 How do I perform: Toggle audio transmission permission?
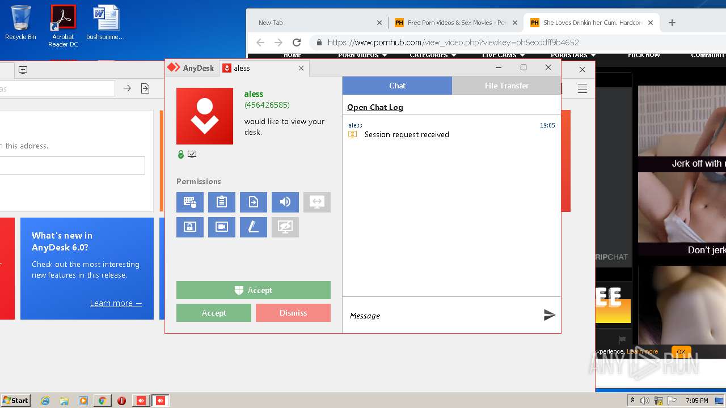tap(285, 202)
